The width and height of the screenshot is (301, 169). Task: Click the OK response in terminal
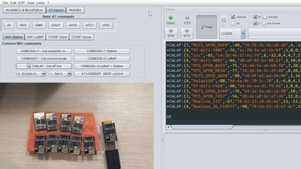(169, 116)
